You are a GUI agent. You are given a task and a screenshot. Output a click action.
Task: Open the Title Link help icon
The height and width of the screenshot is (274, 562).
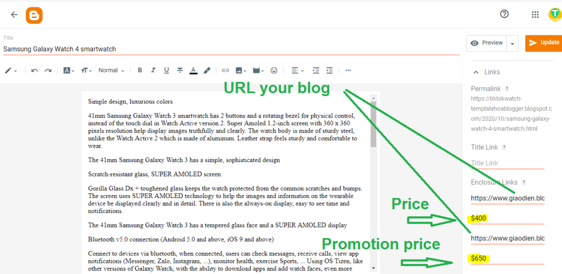[504, 147]
